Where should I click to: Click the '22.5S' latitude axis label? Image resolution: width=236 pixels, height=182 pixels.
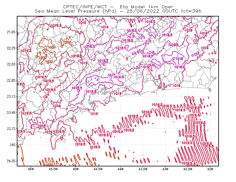11,64
